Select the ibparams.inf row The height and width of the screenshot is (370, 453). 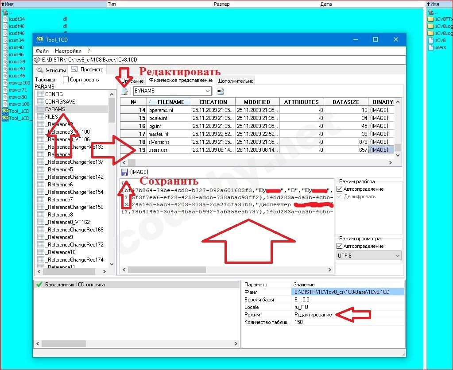pos(257,110)
